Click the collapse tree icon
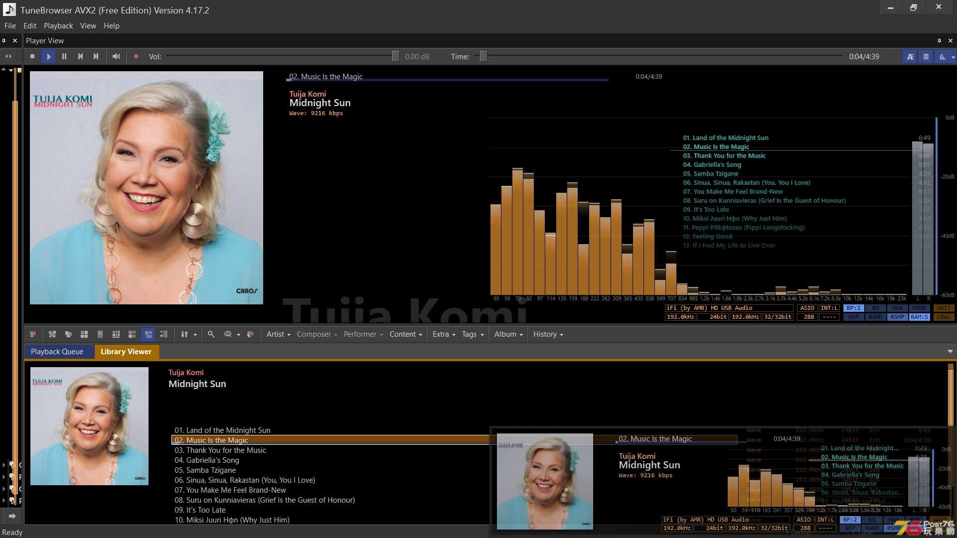Viewport: 957px width, 538px height. pyautogui.click(x=68, y=334)
